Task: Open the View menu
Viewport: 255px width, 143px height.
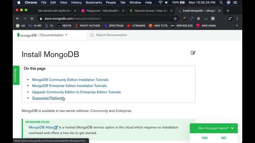Action: [x=63, y=2]
